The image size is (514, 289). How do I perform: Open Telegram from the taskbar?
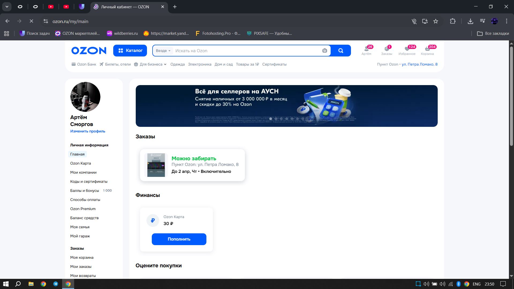click(56, 284)
